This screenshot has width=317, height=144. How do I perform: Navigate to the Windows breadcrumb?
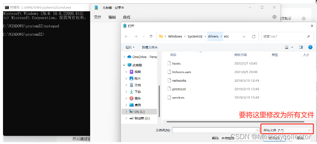(175, 36)
